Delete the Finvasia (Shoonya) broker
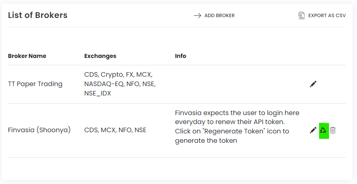357x184 pixels. pos(333,130)
